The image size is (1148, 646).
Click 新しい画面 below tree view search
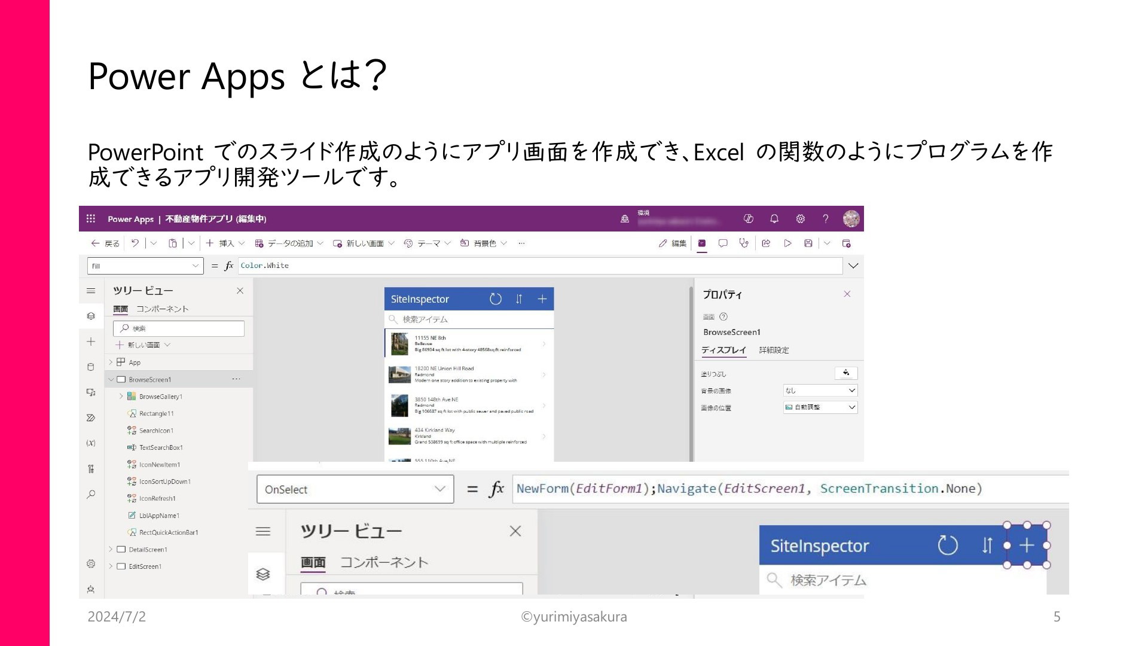(x=143, y=345)
